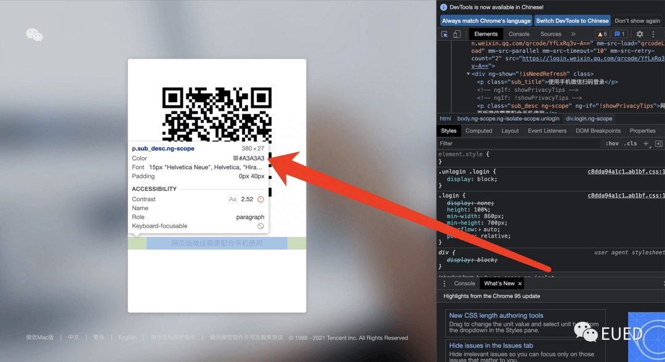Click the #A3A3A3 color swatch in tooltip
Viewport: 665px width, 362px height.
click(x=235, y=158)
